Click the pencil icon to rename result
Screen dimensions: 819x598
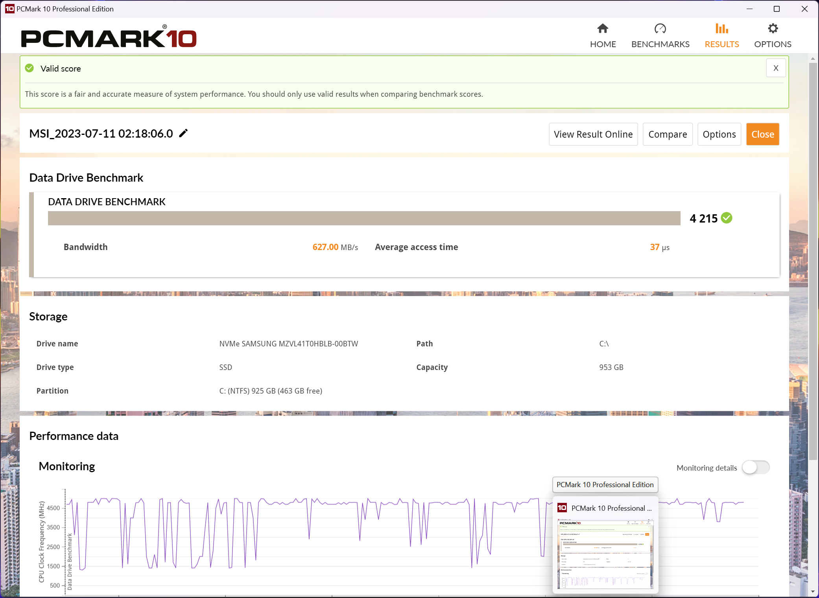[183, 133]
